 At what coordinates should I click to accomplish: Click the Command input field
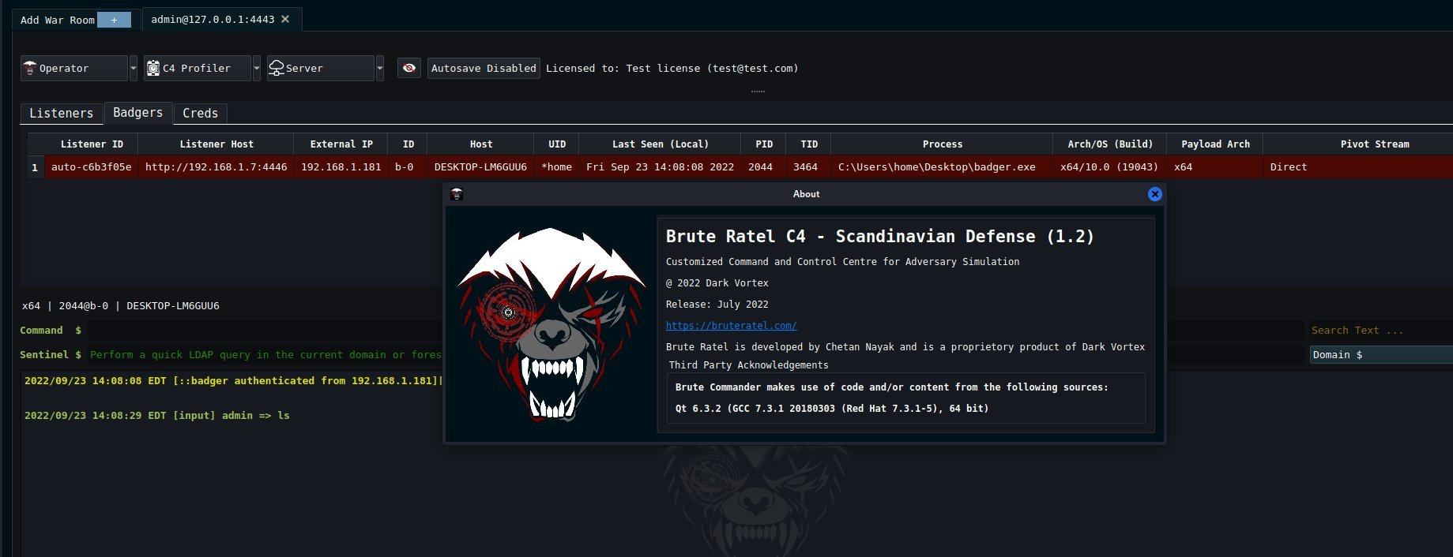coord(265,331)
